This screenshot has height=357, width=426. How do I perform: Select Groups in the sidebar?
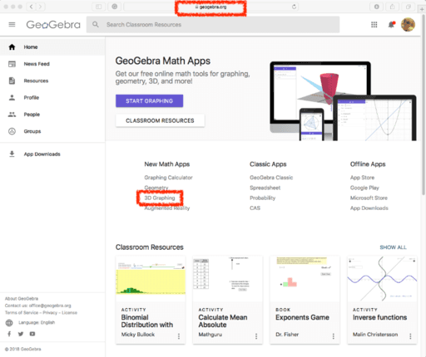point(52,131)
